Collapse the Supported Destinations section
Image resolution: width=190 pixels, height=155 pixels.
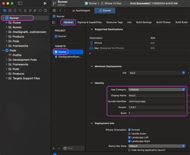[x=92, y=29]
